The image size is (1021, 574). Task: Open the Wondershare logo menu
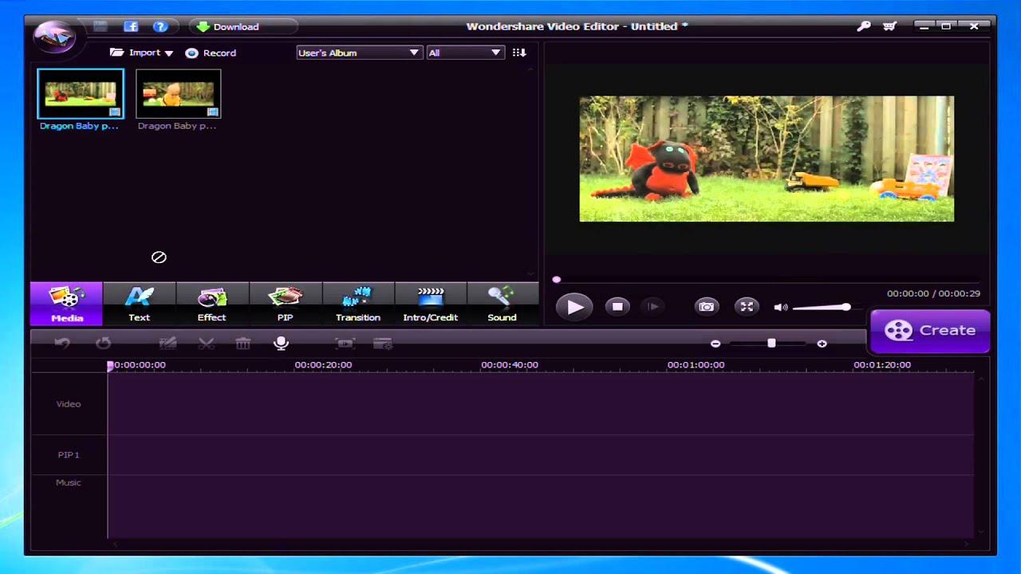(54, 36)
